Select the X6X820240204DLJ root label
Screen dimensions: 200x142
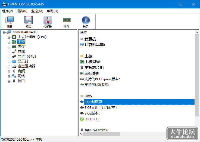coord(25,32)
